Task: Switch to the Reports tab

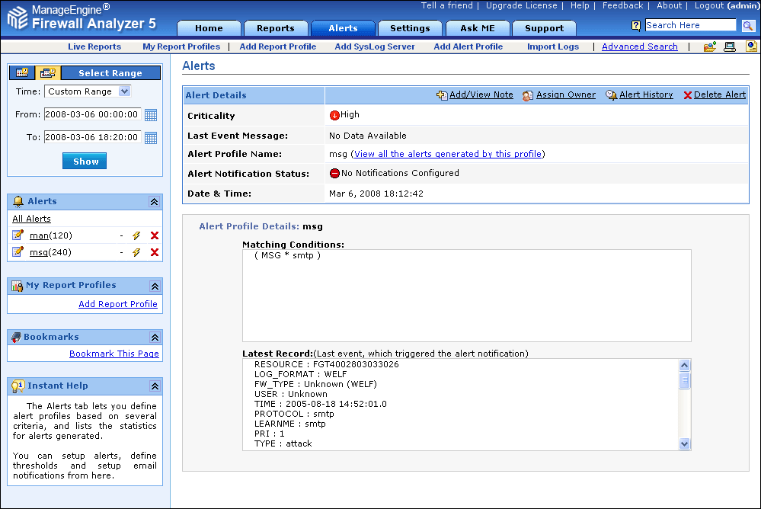Action: tap(275, 28)
